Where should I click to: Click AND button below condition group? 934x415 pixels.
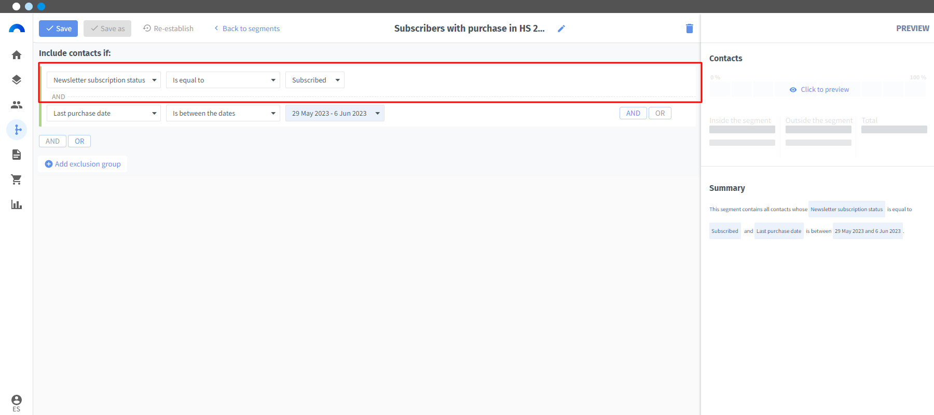click(52, 141)
